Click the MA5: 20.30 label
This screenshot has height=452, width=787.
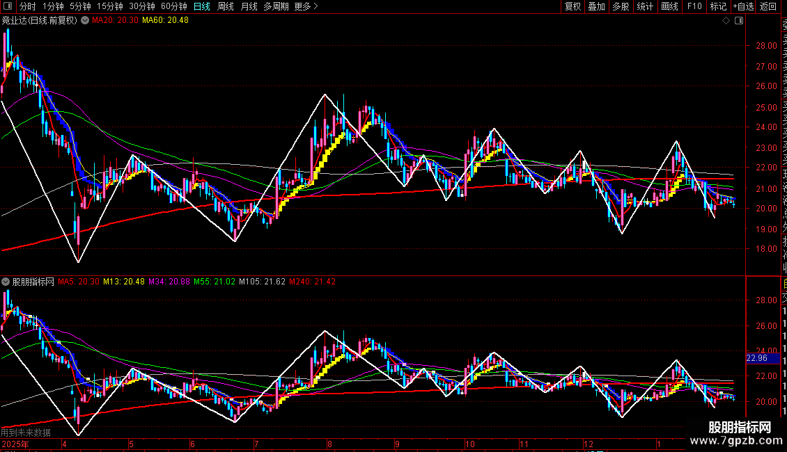tap(79, 282)
